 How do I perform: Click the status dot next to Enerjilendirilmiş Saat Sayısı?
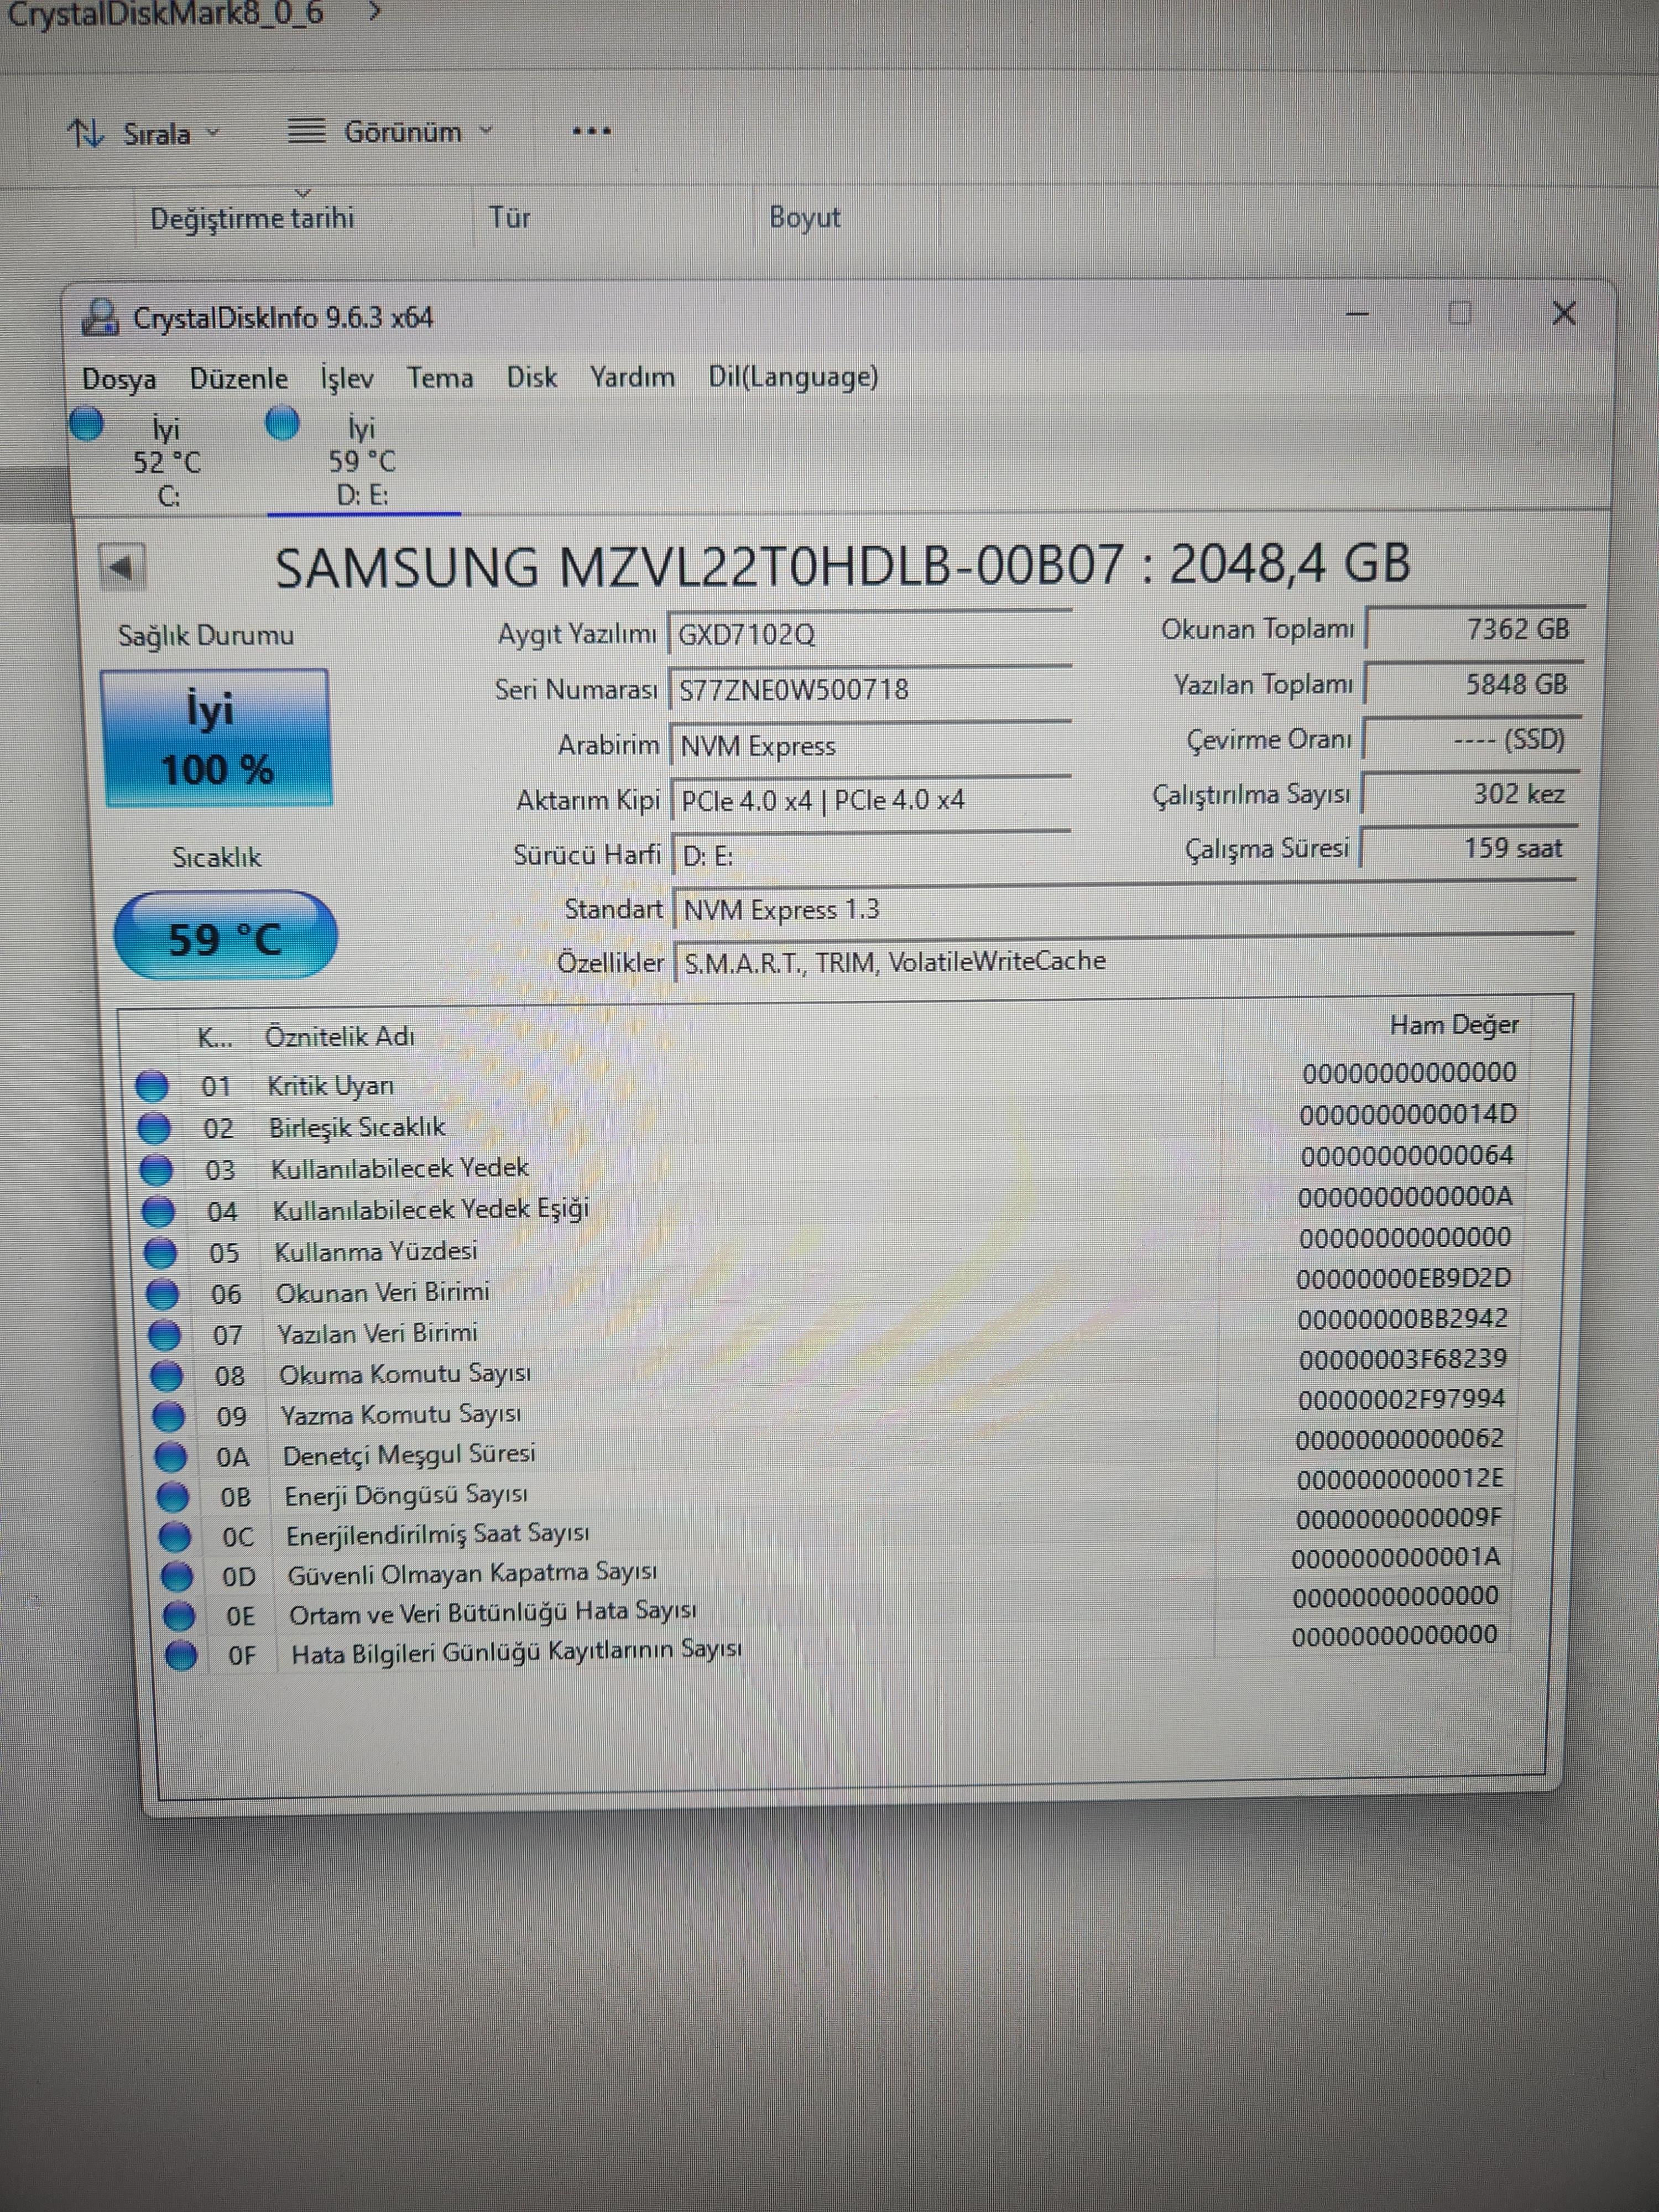[x=174, y=1536]
